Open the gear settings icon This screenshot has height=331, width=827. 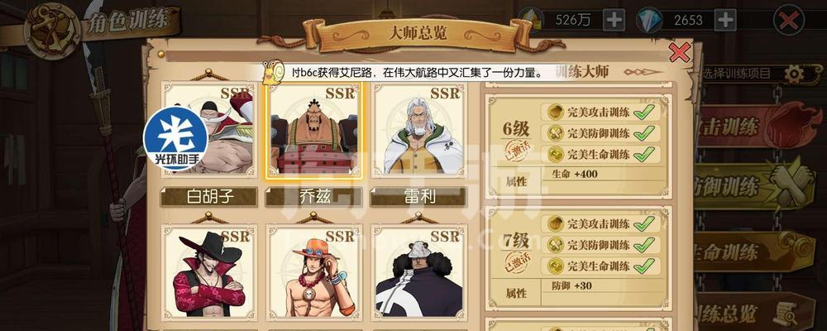pyautogui.click(x=794, y=74)
